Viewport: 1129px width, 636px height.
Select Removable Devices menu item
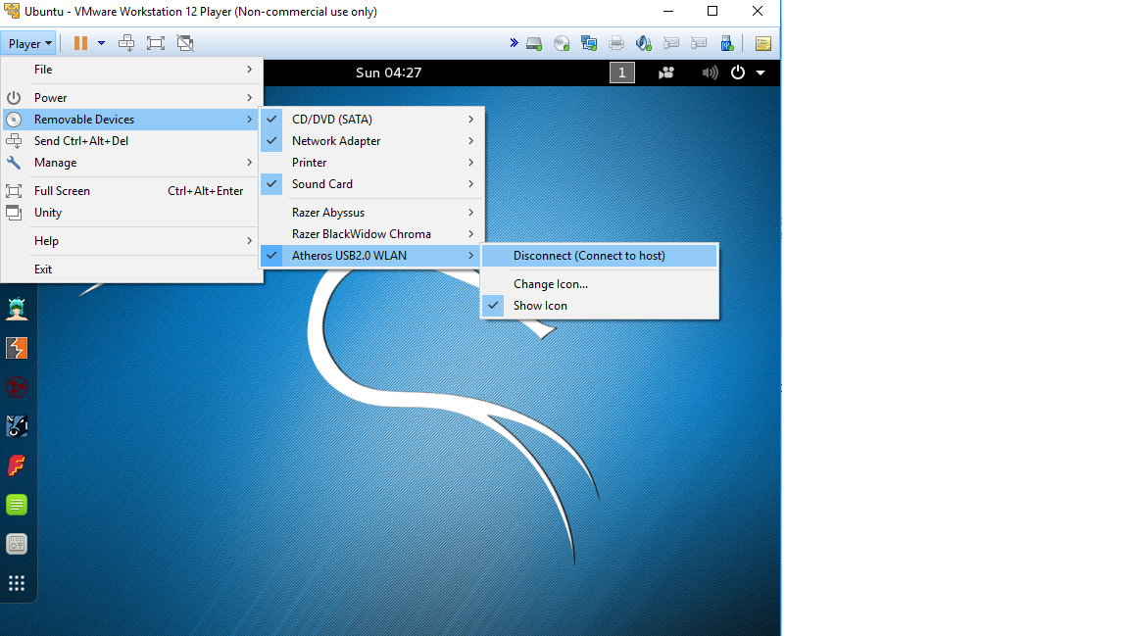131,120
